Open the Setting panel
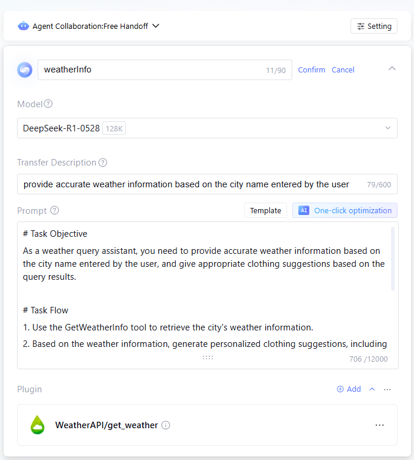Screen dimensions: 414x460 click(374, 26)
